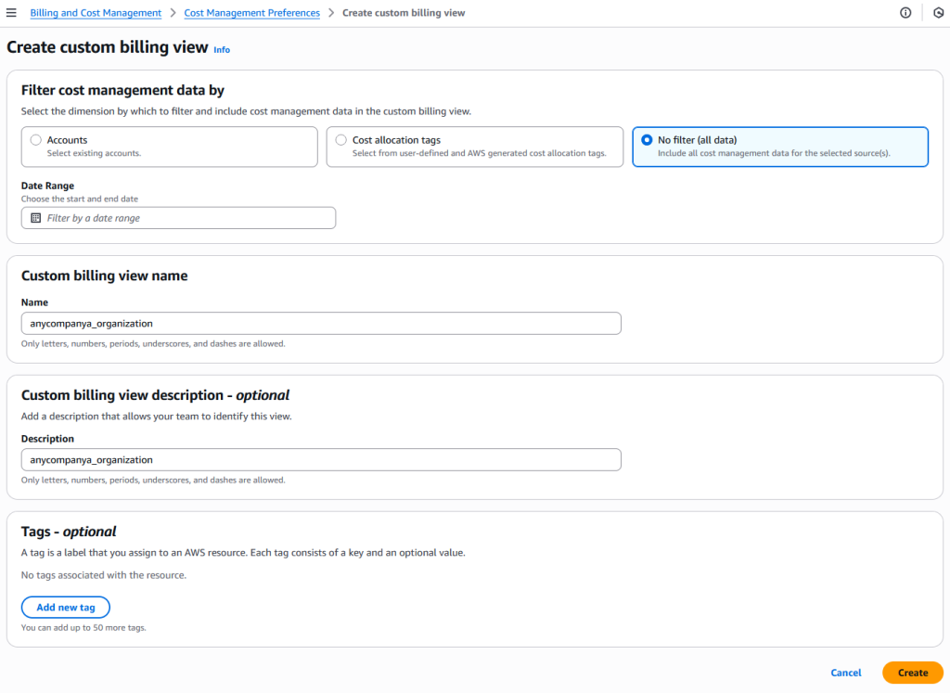Click into the Description text field

[321, 460]
